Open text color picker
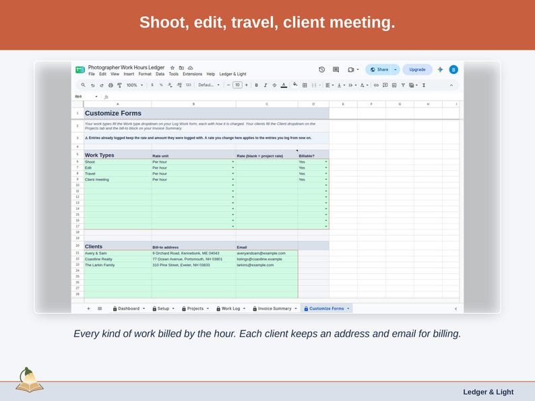This screenshot has height=401, width=535. click(x=284, y=85)
